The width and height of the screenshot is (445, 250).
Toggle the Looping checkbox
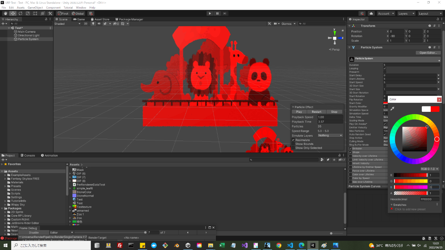[385, 68]
